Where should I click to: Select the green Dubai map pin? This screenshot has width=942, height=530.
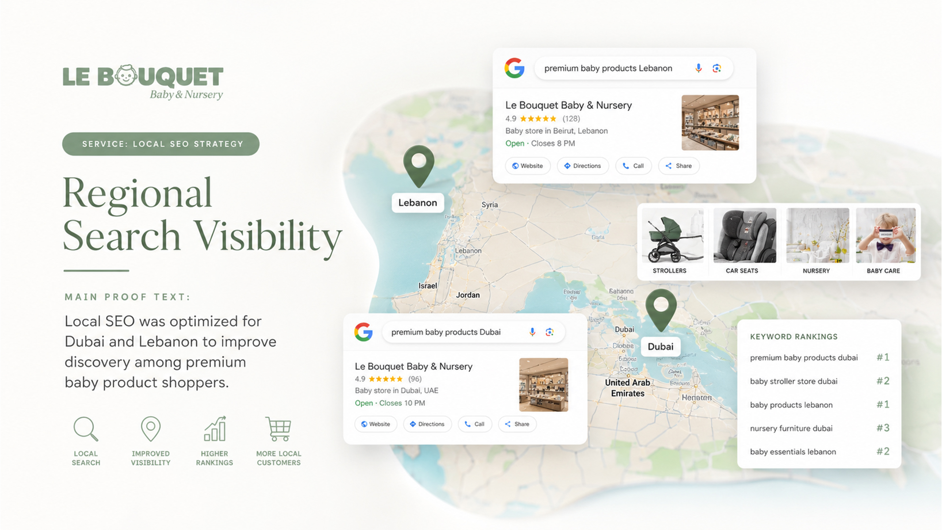661,310
